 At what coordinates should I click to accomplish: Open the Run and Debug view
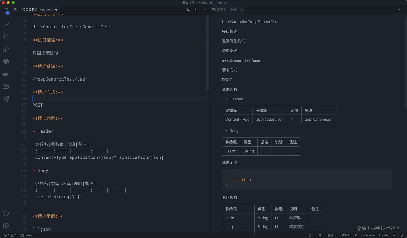pyautogui.click(x=6, y=49)
